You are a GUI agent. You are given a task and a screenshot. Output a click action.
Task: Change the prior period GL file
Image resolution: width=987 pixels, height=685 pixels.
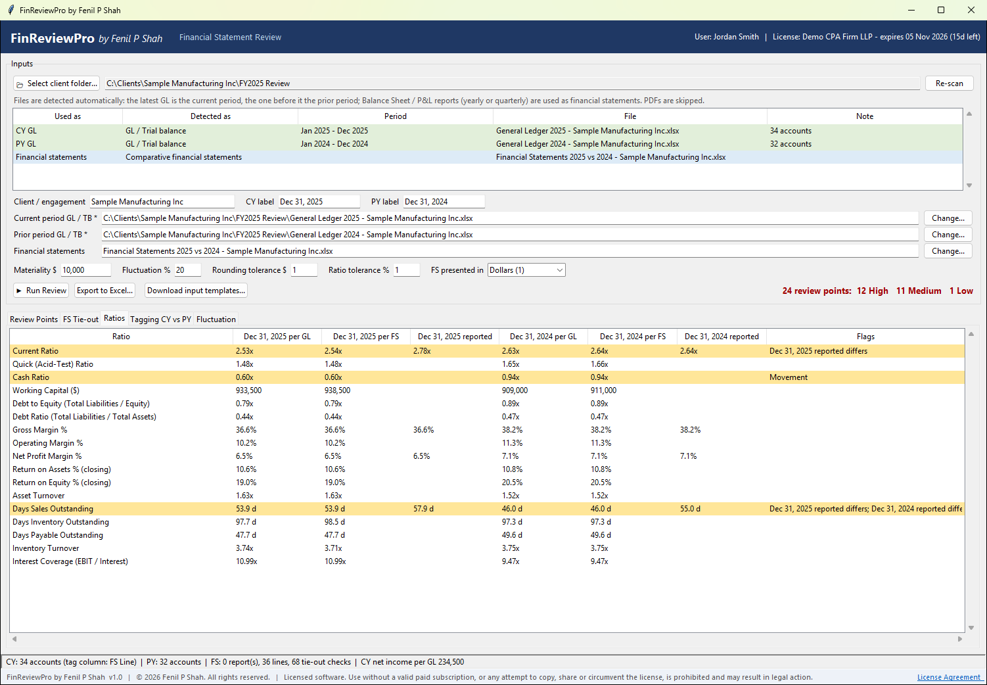[948, 235]
